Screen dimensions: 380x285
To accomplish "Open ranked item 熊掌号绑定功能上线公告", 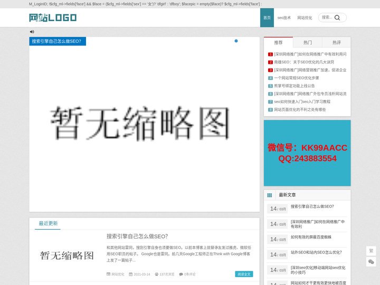I will [x=294, y=86].
